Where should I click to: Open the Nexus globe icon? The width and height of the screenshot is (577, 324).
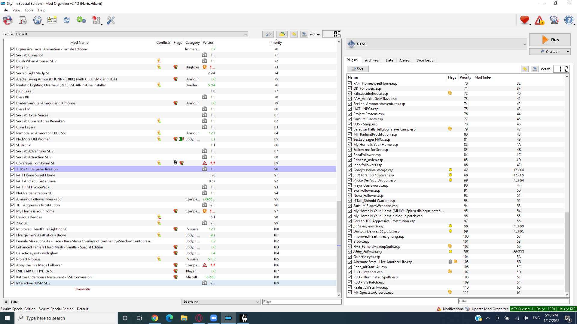pyautogui.click(x=37, y=20)
